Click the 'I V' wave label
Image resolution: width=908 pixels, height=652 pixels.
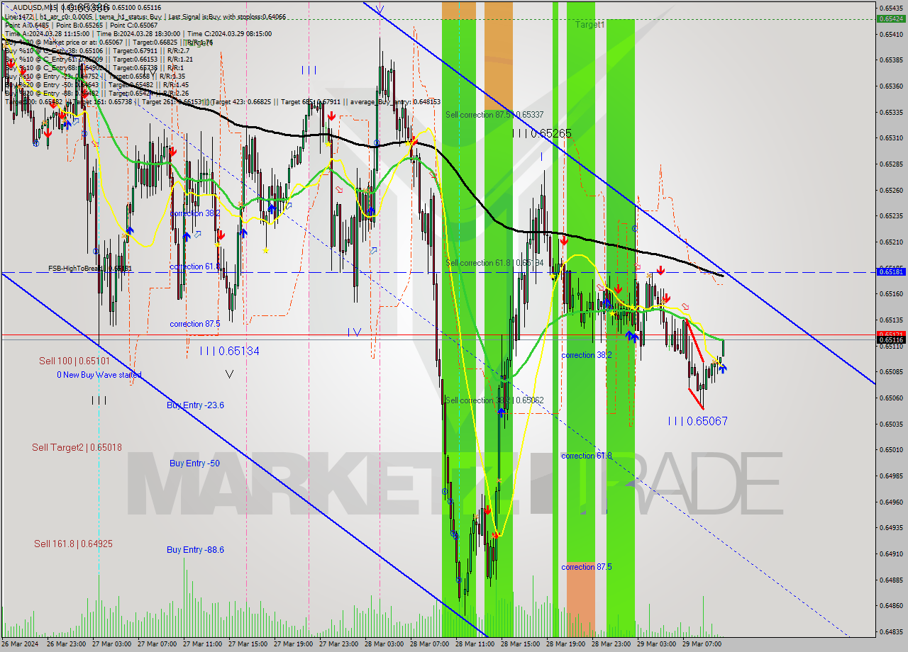click(x=354, y=332)
